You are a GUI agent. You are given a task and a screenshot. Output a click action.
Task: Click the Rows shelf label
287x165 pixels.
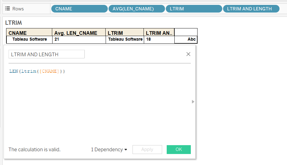[x=18, y=9]
